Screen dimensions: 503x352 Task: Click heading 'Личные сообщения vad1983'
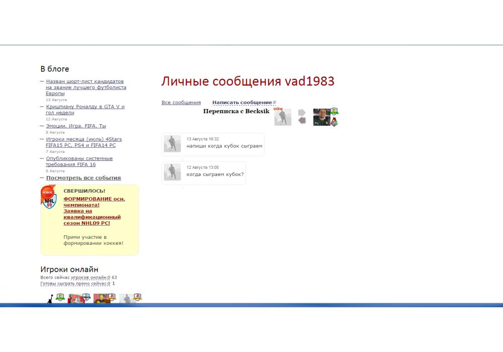247,81
